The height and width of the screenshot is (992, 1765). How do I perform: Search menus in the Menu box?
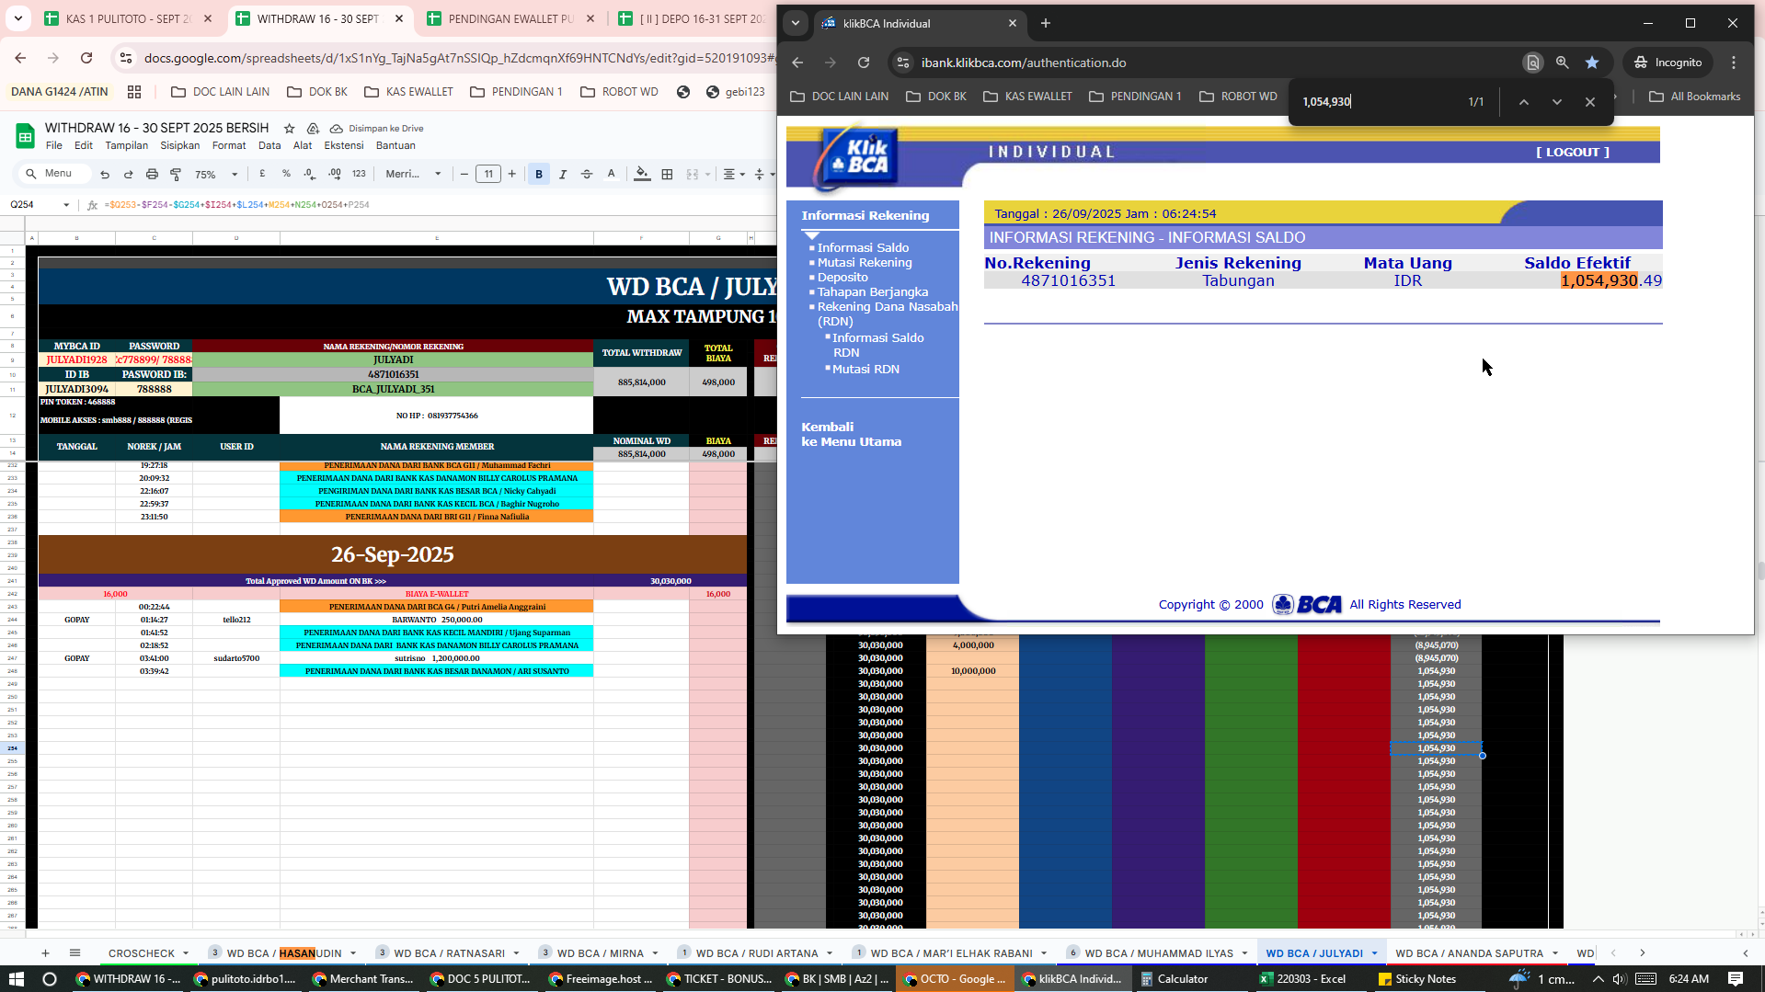[55, 174]
